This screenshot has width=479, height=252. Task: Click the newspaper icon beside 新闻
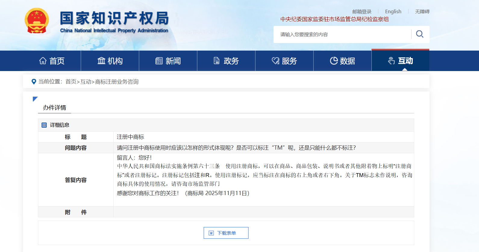(x=159, y=61)
